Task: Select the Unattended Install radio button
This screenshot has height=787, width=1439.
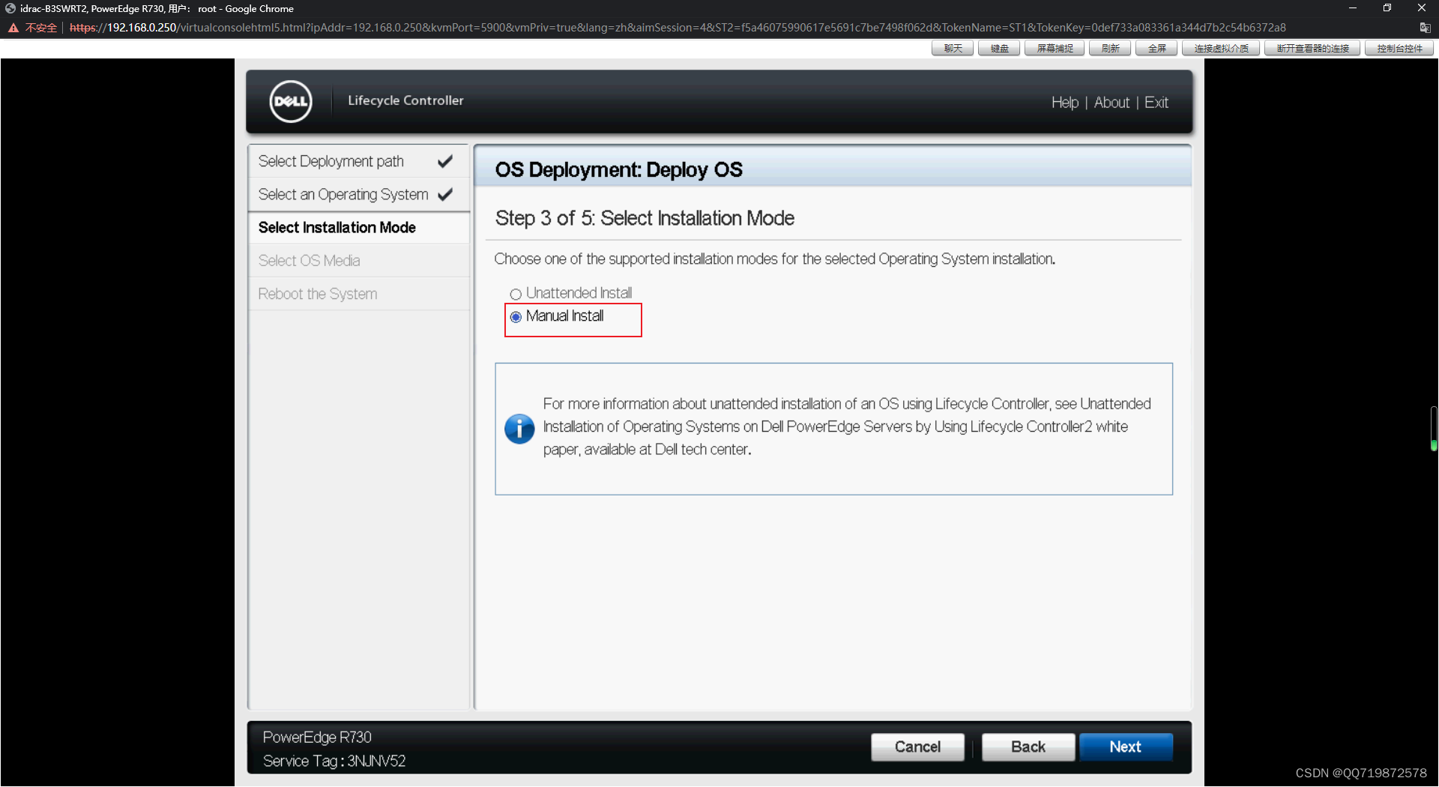Action: point(516,294)
